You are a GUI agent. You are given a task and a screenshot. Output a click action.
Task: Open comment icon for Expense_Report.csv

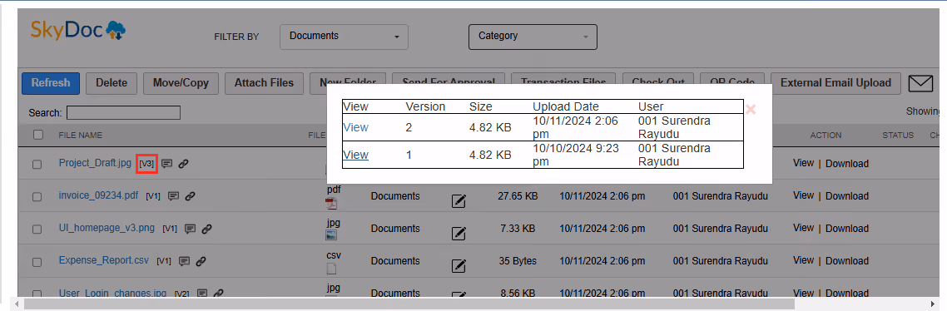[184, 261]
